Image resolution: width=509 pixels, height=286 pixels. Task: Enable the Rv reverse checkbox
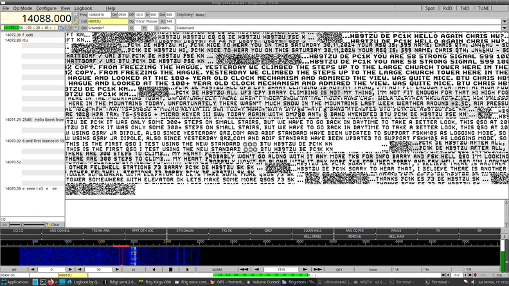coord(436,269)
